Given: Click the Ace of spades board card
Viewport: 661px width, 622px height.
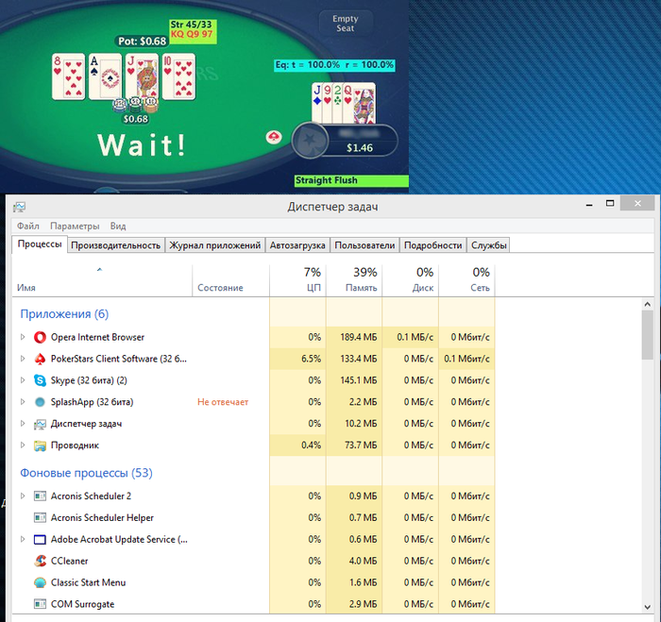Looking at the screenshot, I should click(x=105, y=76).
